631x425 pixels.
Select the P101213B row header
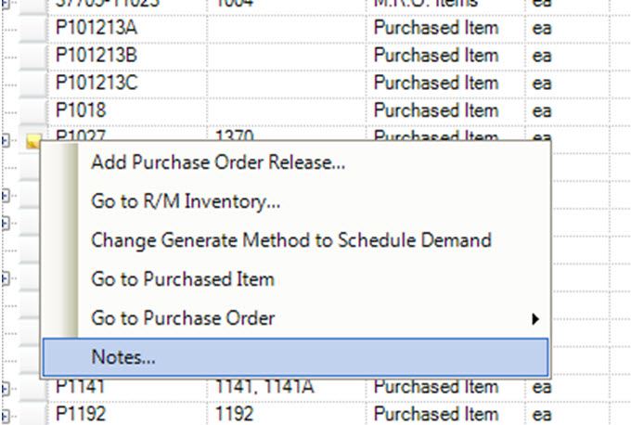[x=33, y=56]
